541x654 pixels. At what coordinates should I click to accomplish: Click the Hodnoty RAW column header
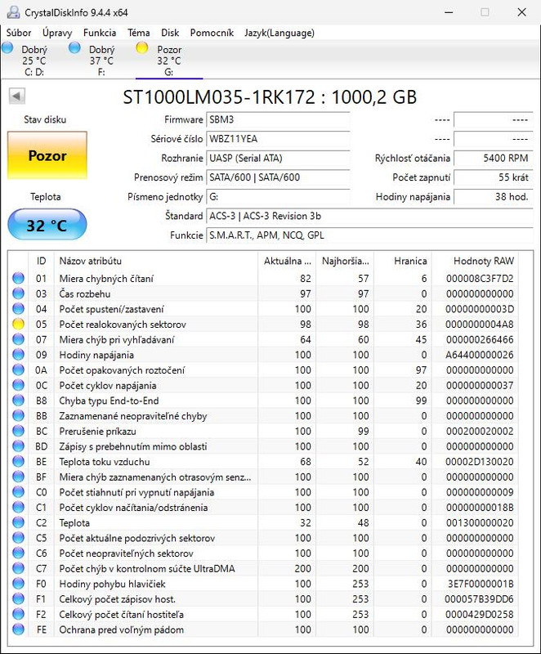tap(475, 261)
